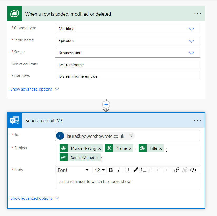Toggle italic formatting in Body
Screen dimensions: 217x216
[119, 170]
